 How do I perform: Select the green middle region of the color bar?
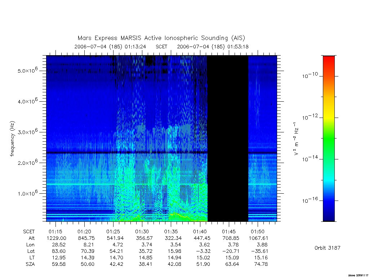tap(329, 139)
